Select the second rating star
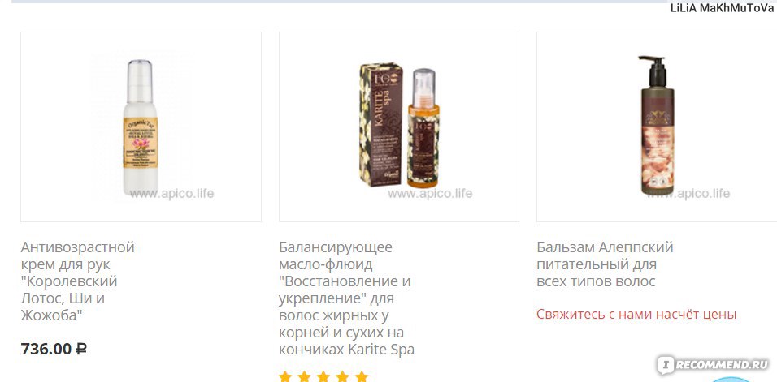 [304, 376]
